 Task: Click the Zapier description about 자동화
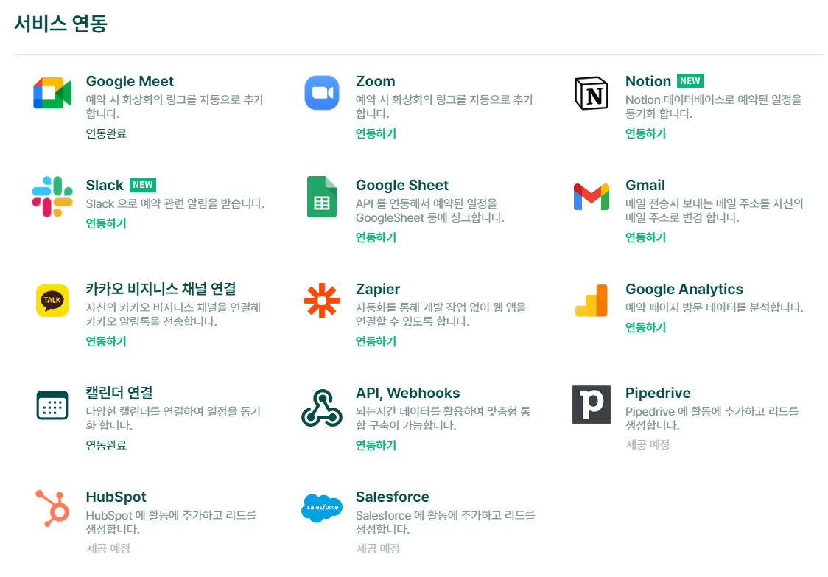(x=441, y=315)
